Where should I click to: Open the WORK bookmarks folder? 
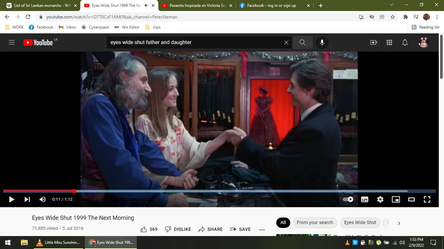pos(14,27)
